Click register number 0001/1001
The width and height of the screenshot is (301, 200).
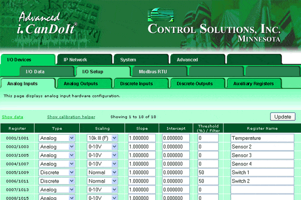coord(17,138)
